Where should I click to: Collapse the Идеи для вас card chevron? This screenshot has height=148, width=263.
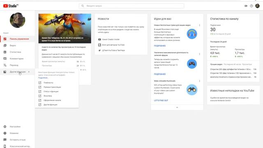(x=177, y=107)
